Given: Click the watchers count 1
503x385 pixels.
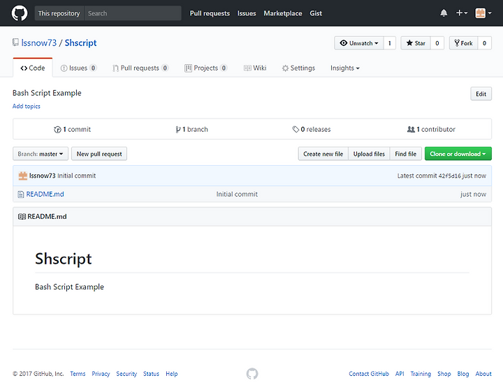Looking at the screenshot, I should [x=390, y=43].
